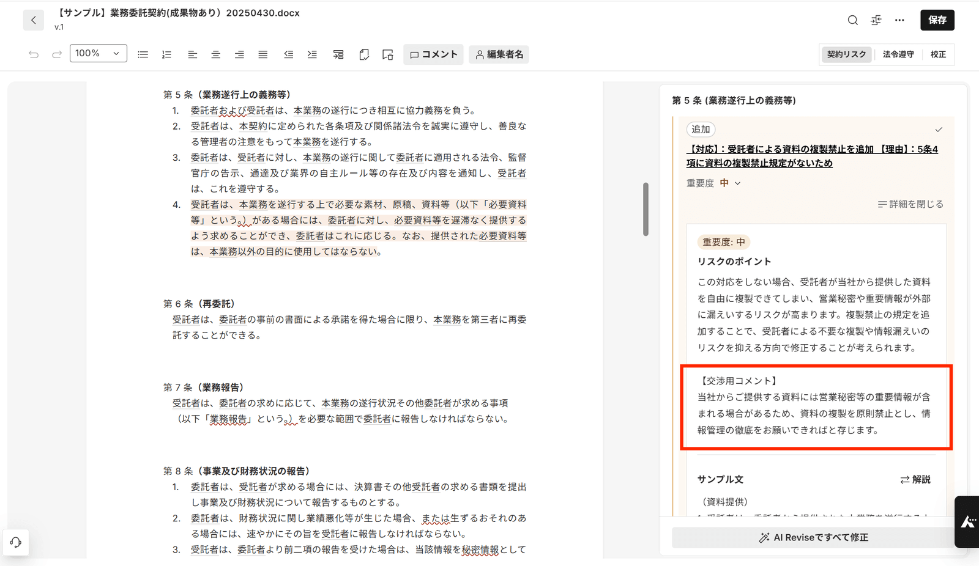Open the 100% zoom dropdown
The height and width of the screenshot is (566, 979).
pyautogui.click(x=98, y=54)
